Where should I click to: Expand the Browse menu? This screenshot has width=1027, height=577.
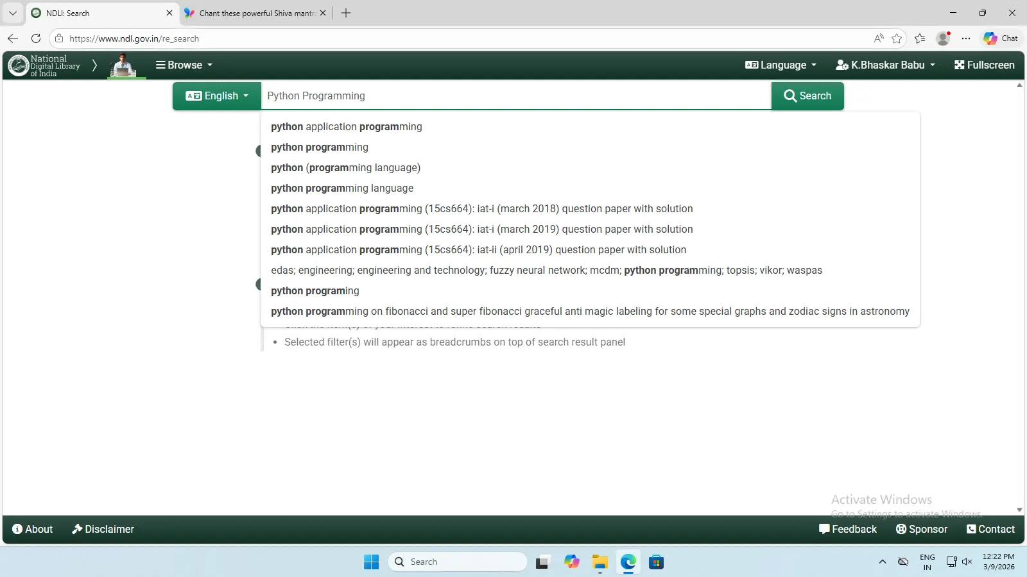tap(184, 65)
